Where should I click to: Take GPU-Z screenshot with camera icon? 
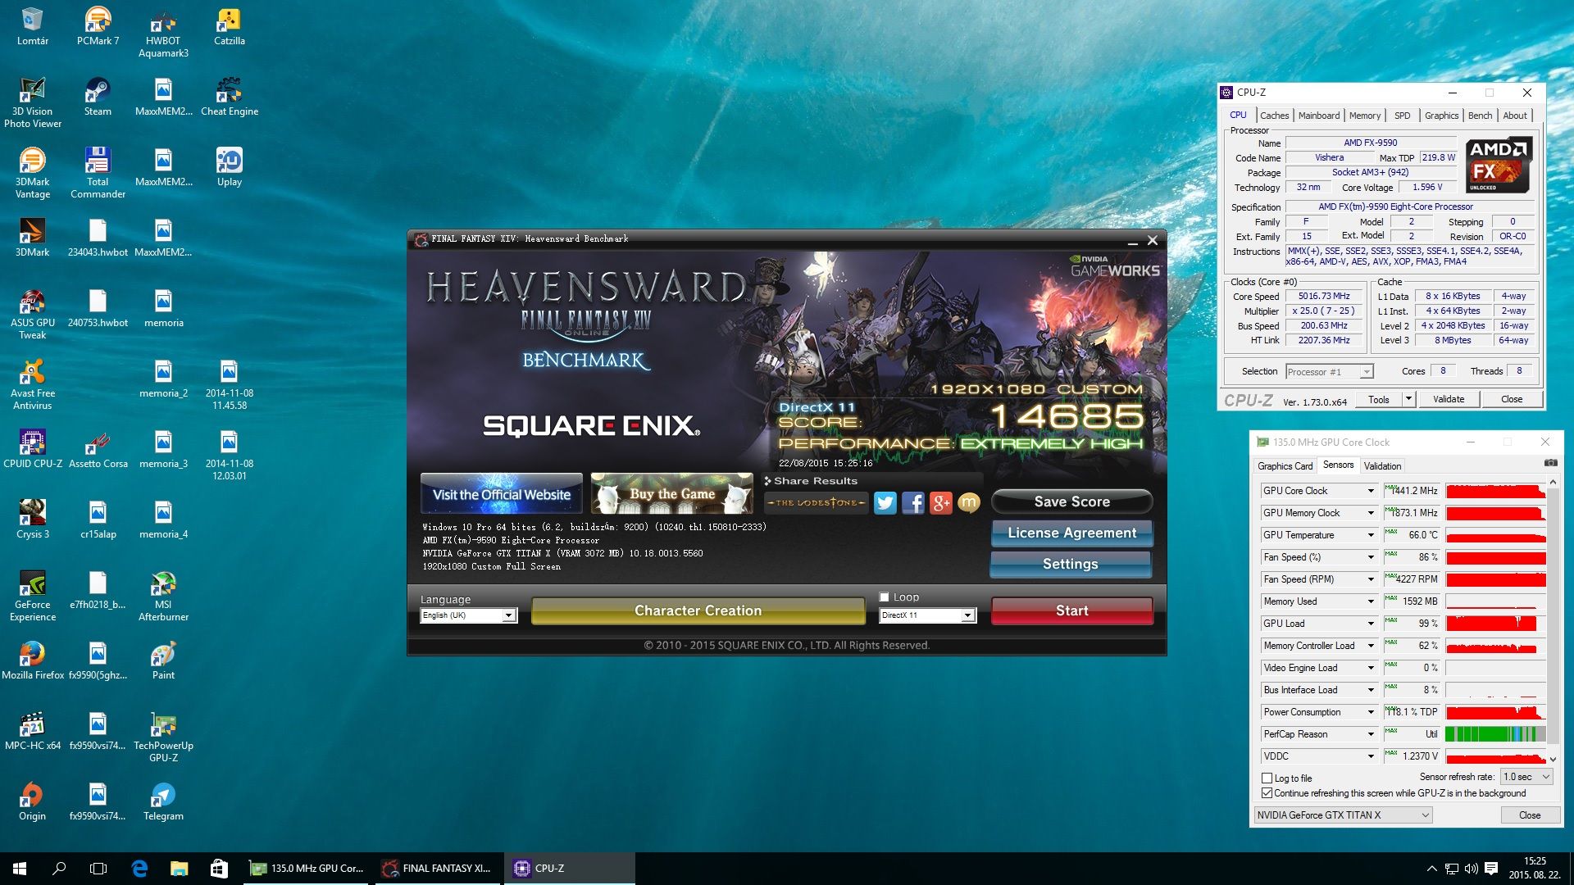[x=1550, y=463]
